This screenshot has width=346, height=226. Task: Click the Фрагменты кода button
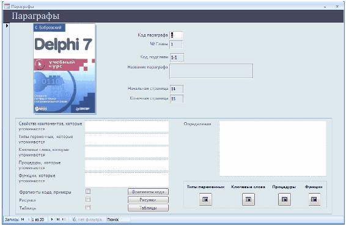pos(148,192)
